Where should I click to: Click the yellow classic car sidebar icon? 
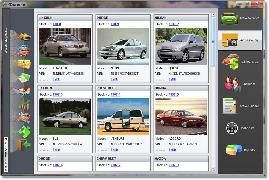pyautogui.click(x=24, y=36)
